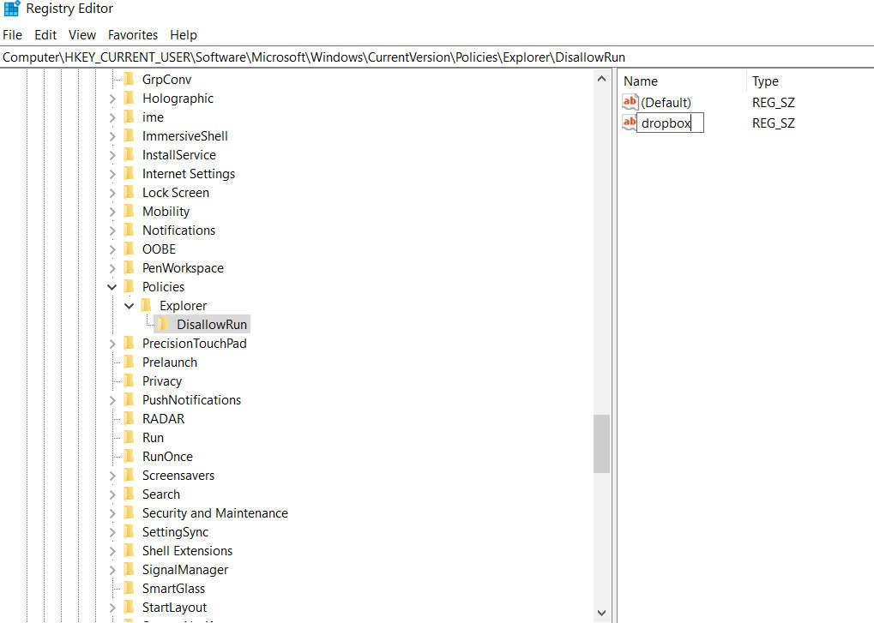Click REG_SZ type of (Default) value
The height and width of the screenshot is (623, 874).
(x=773, y=103)
